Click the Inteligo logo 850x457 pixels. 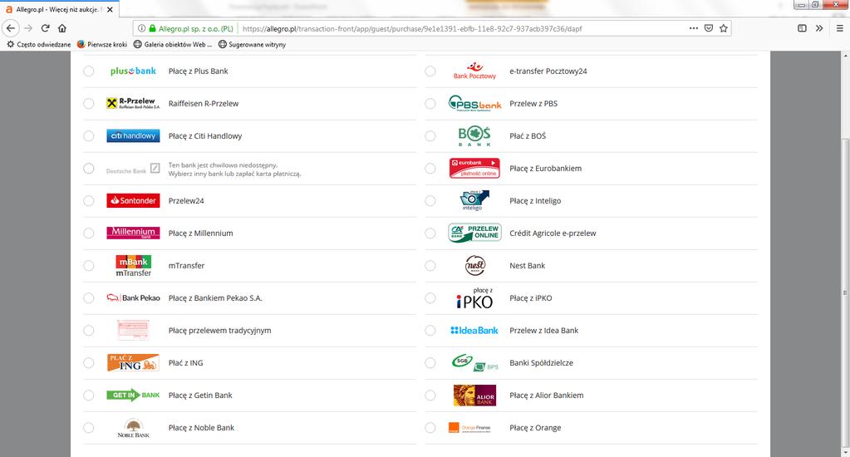474,200
